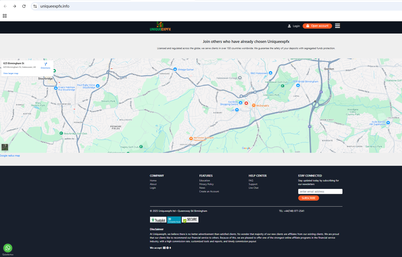Screen dimensions: 402x257
Task: Click the Uniqueexpfx logo
Action: pos(160,27)
